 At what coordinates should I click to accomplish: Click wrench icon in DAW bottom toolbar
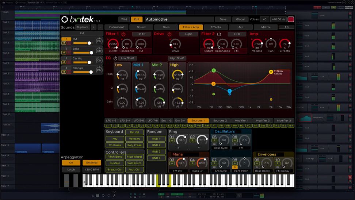coord(114,196)
